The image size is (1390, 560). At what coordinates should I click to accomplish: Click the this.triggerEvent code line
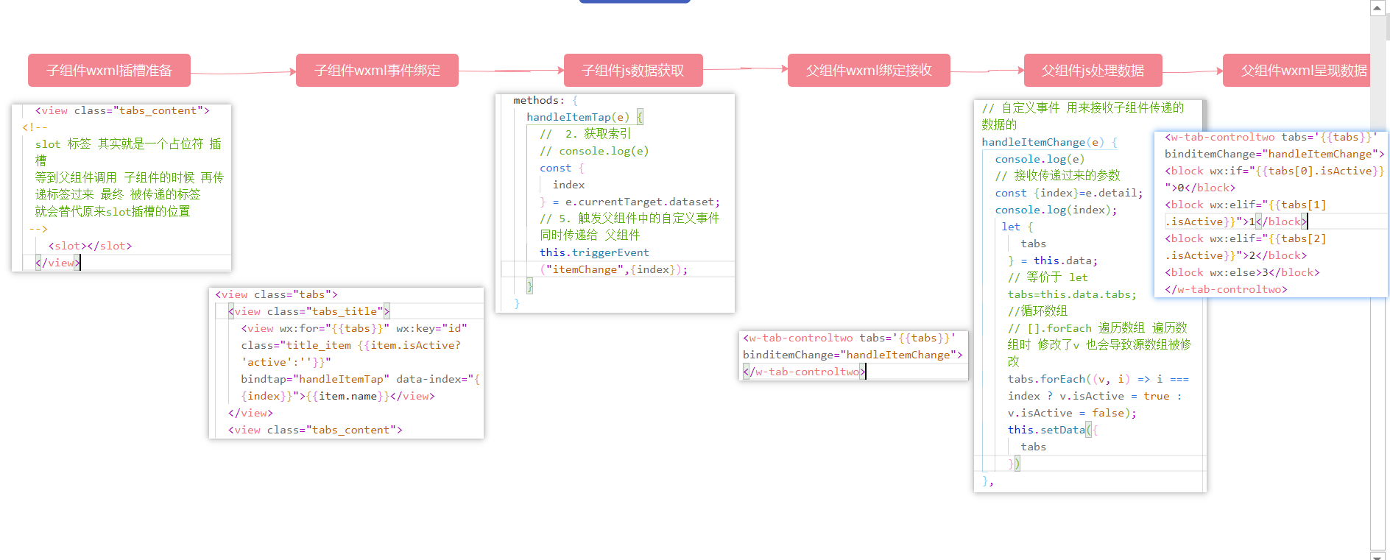[x=594, y=252]
